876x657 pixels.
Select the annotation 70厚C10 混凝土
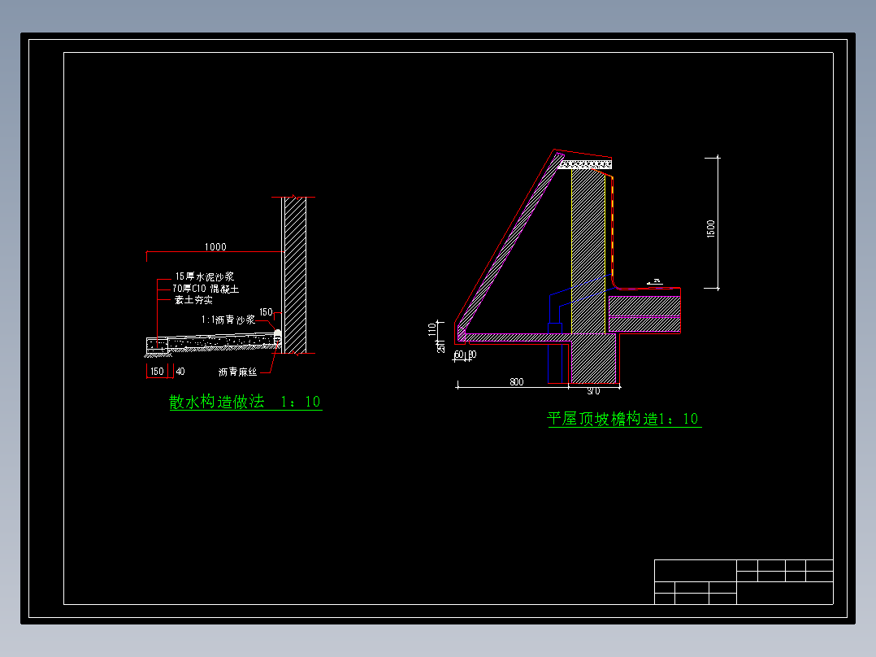click(x=206, y=289)
